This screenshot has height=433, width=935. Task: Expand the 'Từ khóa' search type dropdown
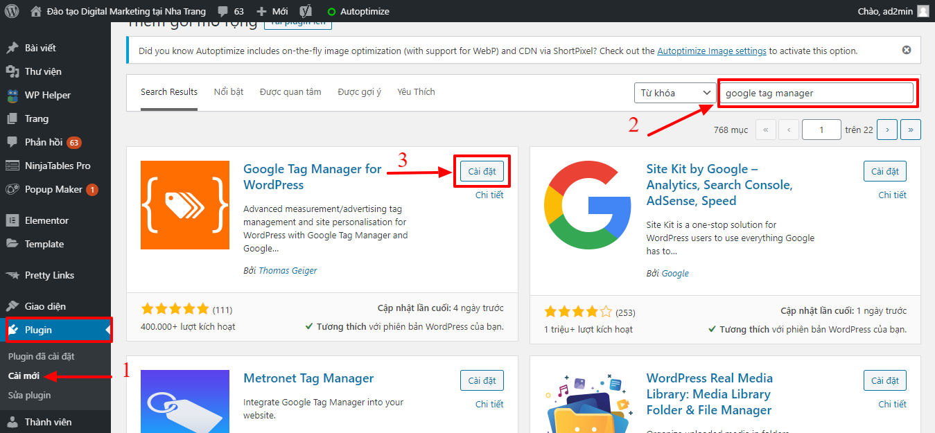point(675,93)
